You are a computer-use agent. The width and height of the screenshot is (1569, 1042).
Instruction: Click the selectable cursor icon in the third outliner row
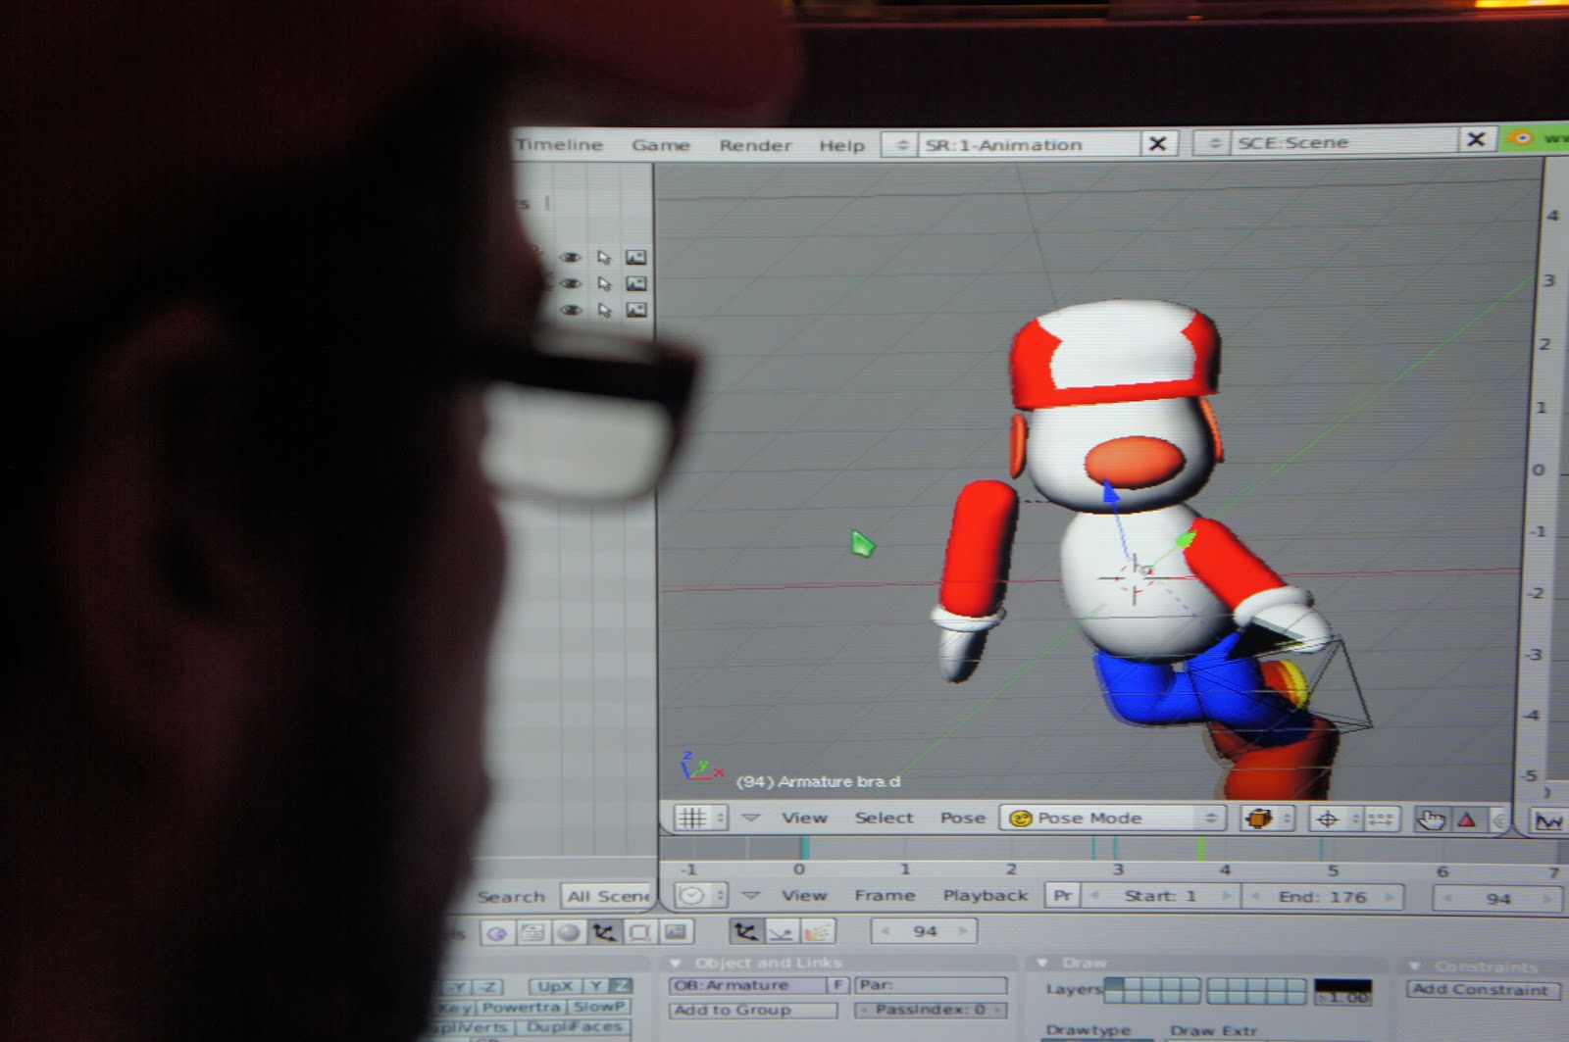(x=604, y=311)
